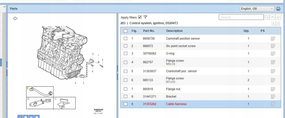This screenshot has height=118, width=285.
Task: Reset diagram view with home button
Action: coord(37,117)
